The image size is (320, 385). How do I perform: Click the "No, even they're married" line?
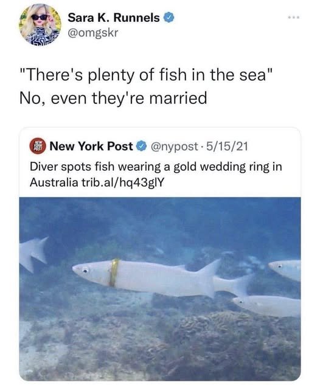click(113, 98)
